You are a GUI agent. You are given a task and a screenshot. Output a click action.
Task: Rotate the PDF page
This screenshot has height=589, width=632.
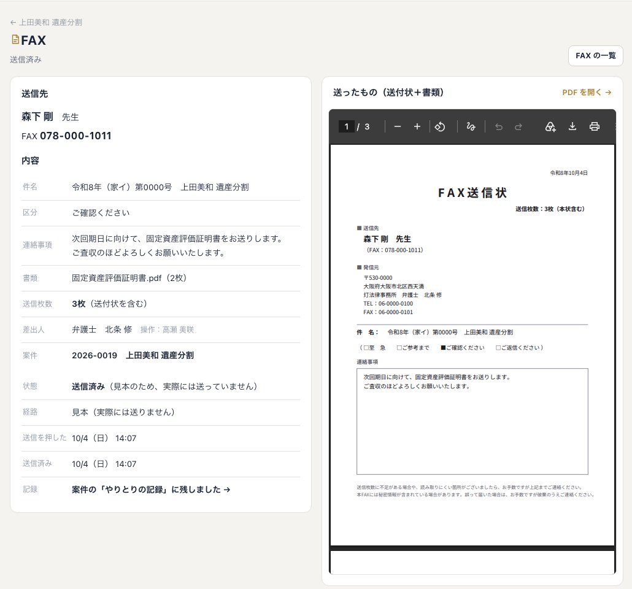tap(440, 126)
